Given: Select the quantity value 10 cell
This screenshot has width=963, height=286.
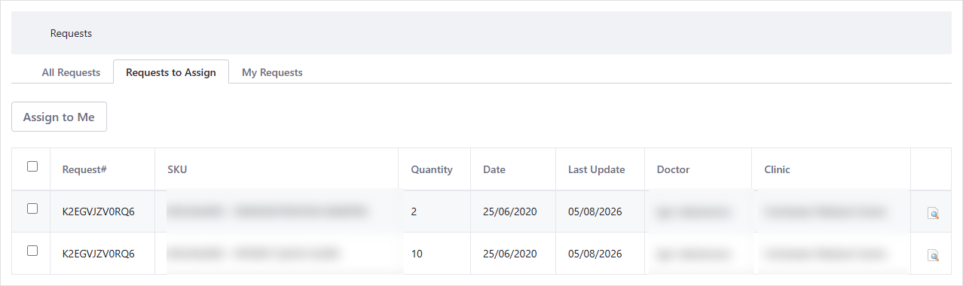Looking at the screenshot, I should [x=417, y=254].
